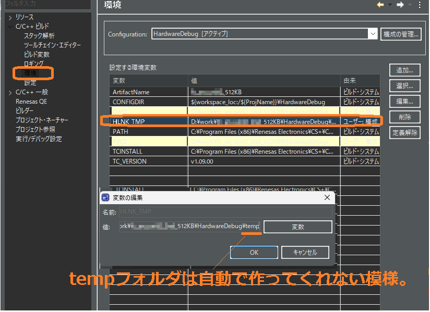Collapse the C/C++ ビルド tree node
Image resolution: width=430 pixels, height=312 pixels.
pos(10,27)
